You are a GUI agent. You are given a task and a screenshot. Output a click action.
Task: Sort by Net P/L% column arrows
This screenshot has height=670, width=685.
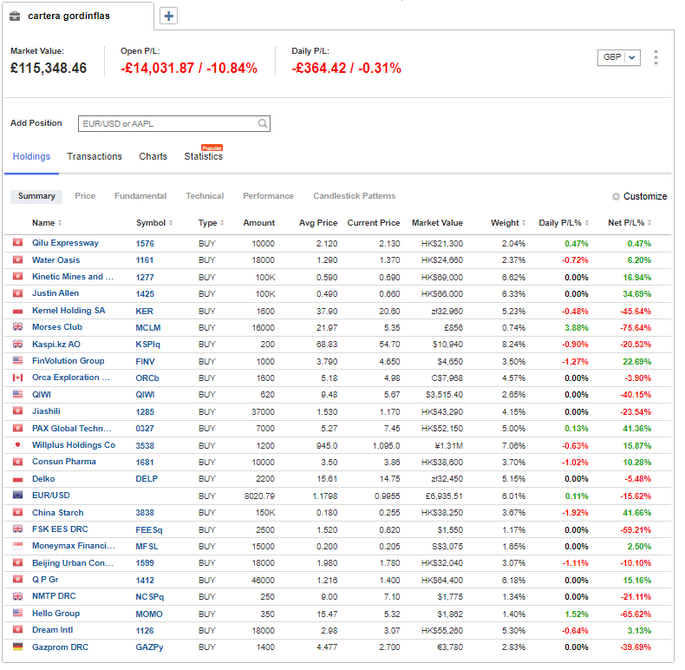(x=649, y=222)
